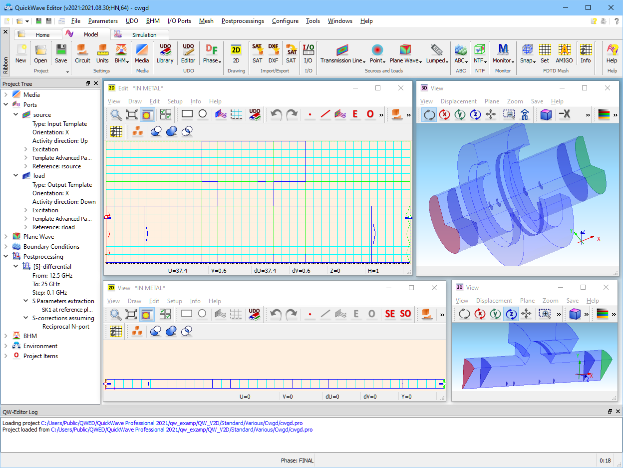Toggle pan mode arrows in upper 3D View
623x468 pixels.
tap(491, 115)
